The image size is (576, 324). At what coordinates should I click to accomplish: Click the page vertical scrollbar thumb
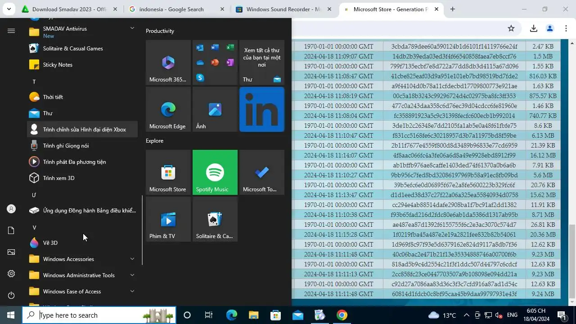572,261
